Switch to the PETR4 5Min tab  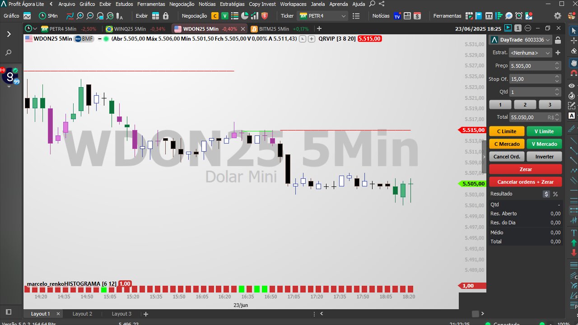point(69,29)
